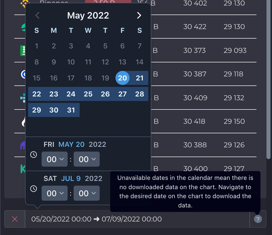Image resolution: width=272 pixels, height=235 pixels.
Task: Open the start time hour dropdown
Action: [x=55, y=159]
